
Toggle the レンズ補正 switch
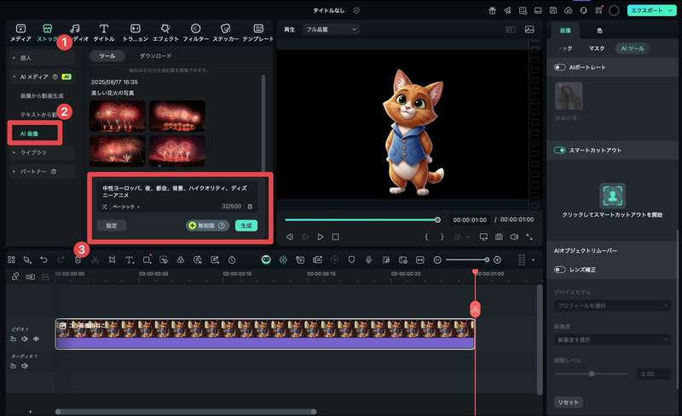tap(559, 270)
